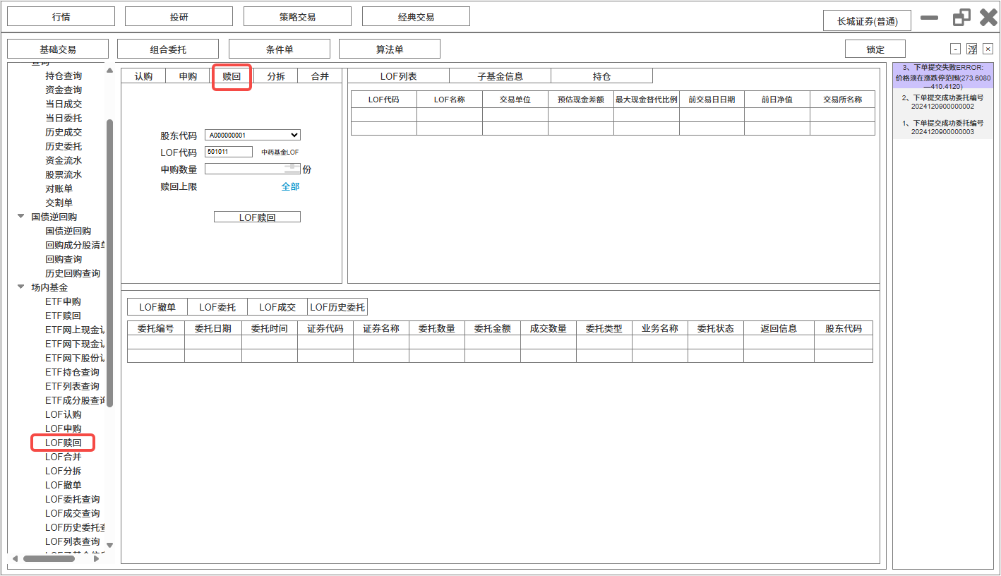Click the stepper in the 申购数量 field
This screenshot has height=576, width=1001.
pyautogui.click(x=292, y=169)
